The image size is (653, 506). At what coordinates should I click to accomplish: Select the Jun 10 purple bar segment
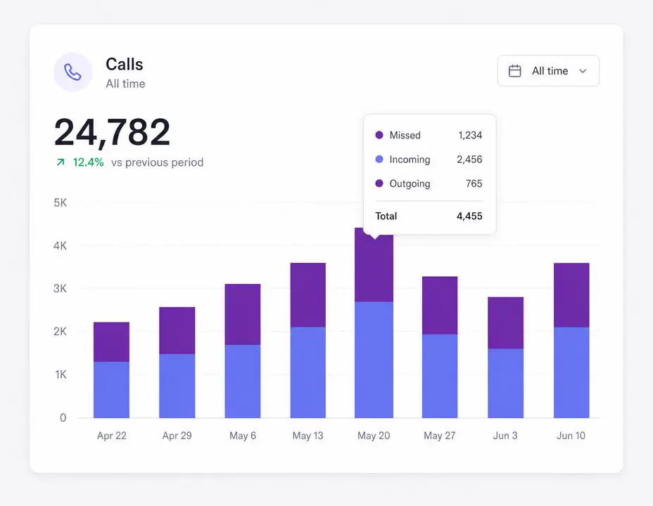point(571,295)
